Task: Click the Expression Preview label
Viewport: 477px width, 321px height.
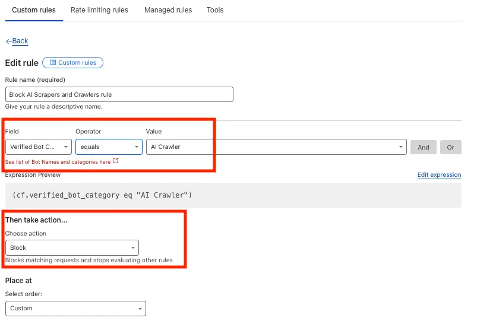Action: click(x=33, y=175)
